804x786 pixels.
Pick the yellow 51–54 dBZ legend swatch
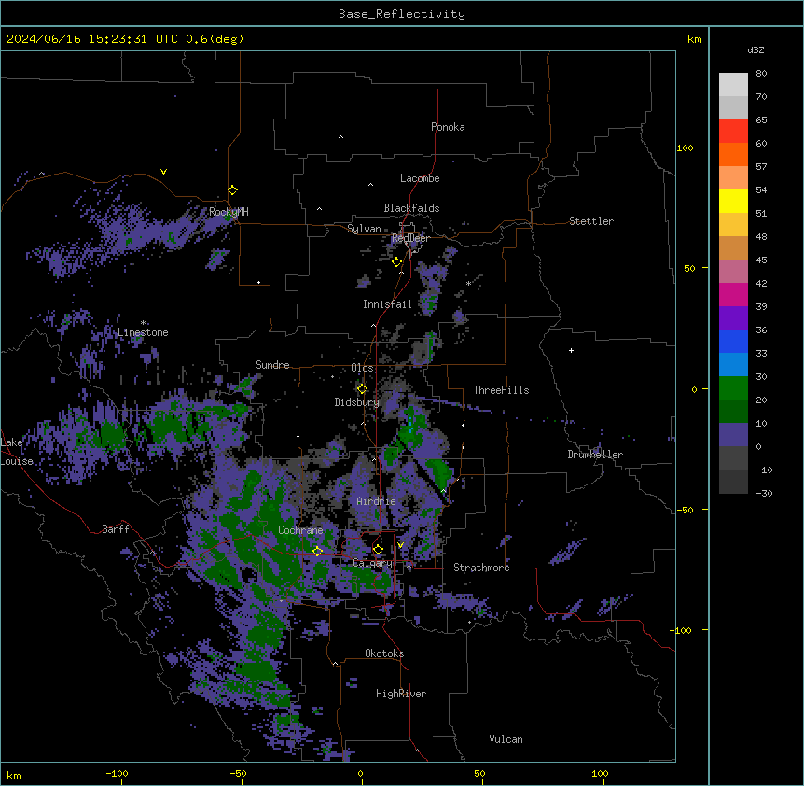(x=733, y=202)
